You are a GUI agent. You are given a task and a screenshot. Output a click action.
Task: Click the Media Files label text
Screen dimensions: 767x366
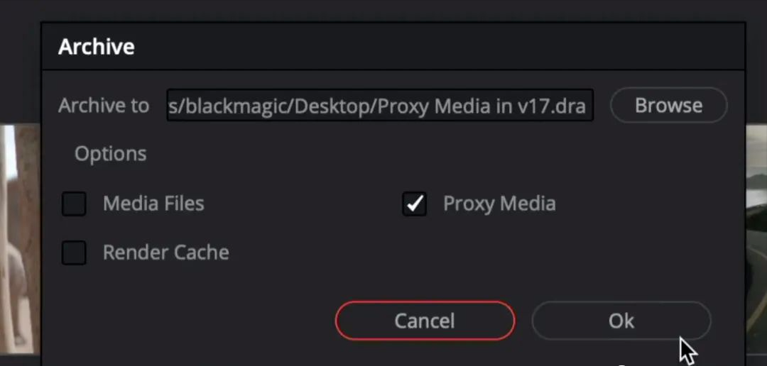click(153, 204)
